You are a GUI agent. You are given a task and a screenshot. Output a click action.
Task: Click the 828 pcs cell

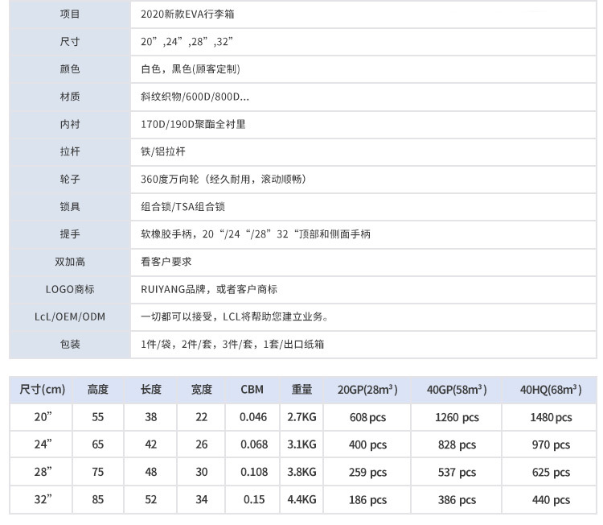click(x=457, y=445)
